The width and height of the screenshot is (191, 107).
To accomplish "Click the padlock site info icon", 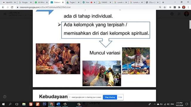I will (x=18, y=7).
